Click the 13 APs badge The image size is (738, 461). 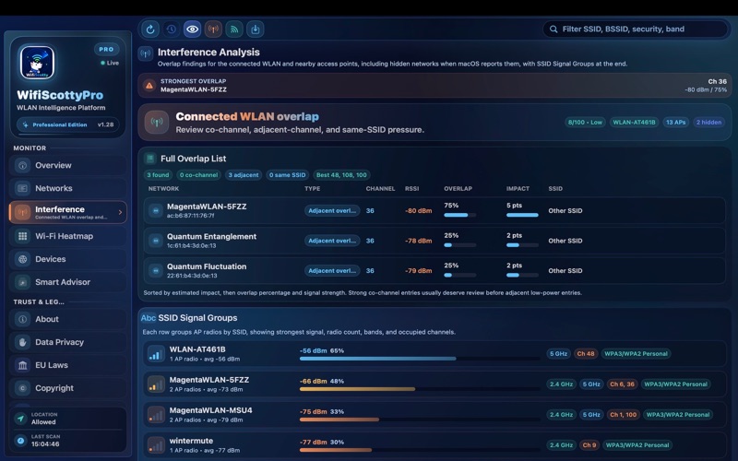pos(676,123)
